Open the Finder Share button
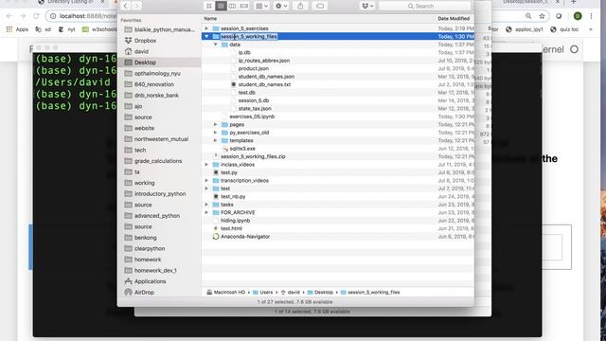 pos(300,6)
